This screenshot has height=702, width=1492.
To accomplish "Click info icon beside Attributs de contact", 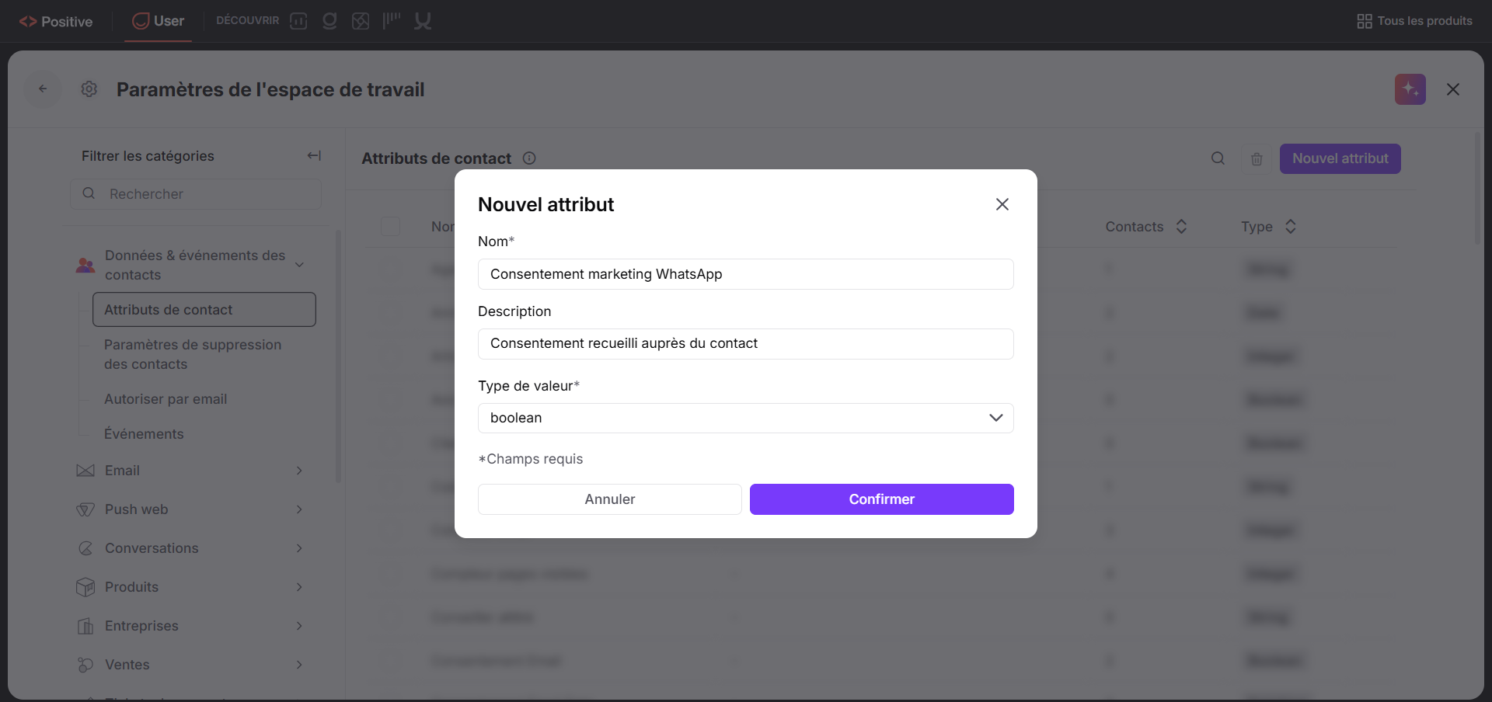I will tap(529, 158).
